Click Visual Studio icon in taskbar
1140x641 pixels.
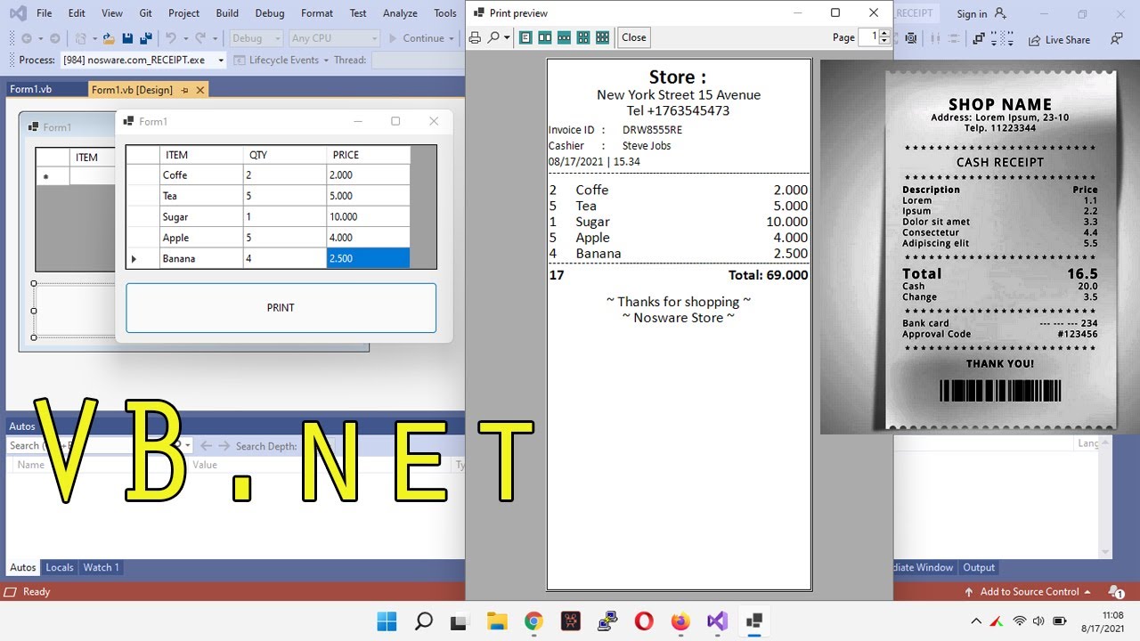point(718,621)
